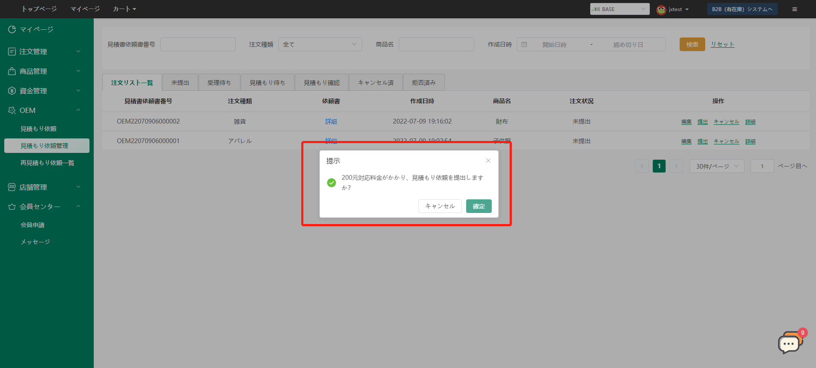Image resolution: width=816 pixels, height=368 pixels.
Task: Expand 資金管理 sidebar section
Action: [78, 90]
